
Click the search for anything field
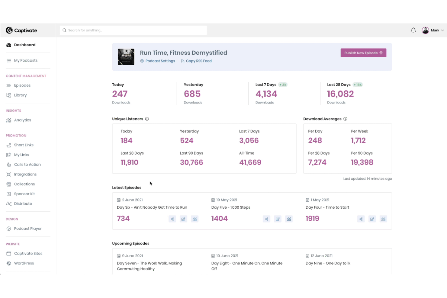coord(133,30)
